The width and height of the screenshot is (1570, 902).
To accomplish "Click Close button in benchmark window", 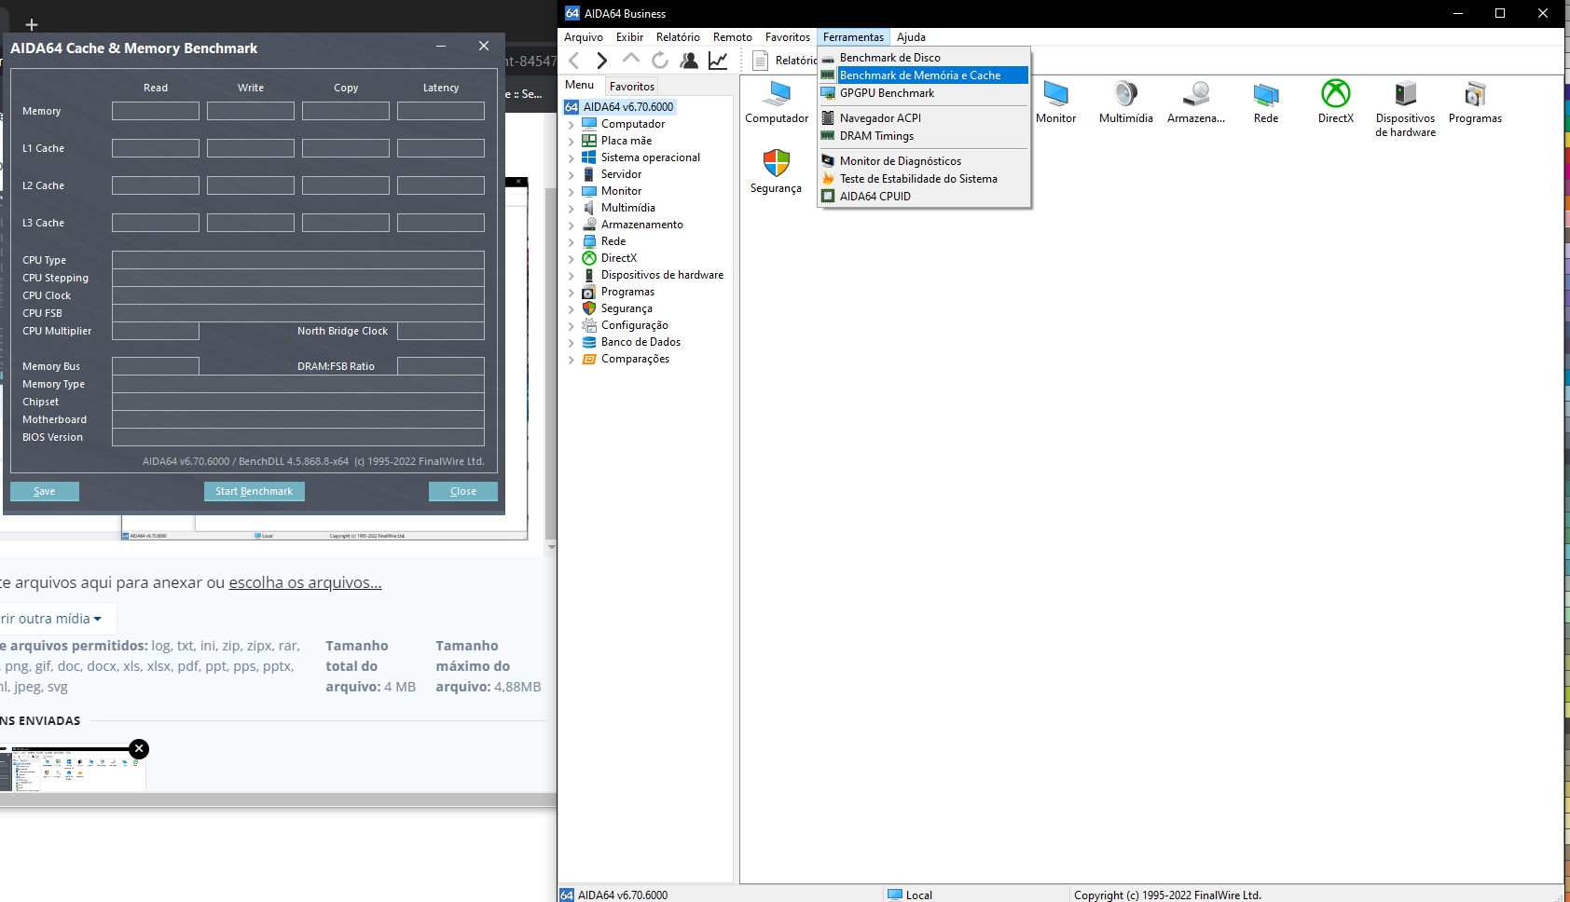I will 462,491.
